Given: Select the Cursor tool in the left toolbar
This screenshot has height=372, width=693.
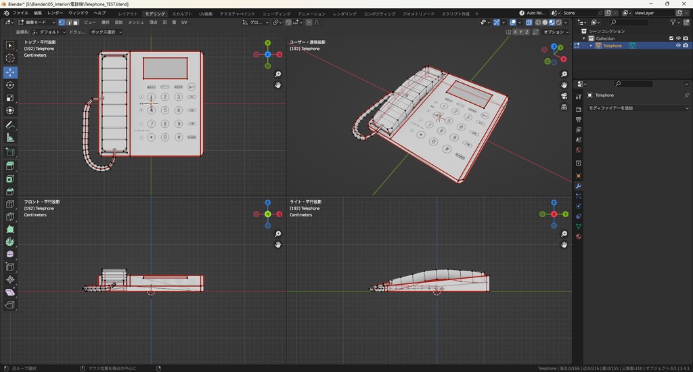Looking at the screenshot, I should pos(10,58).
